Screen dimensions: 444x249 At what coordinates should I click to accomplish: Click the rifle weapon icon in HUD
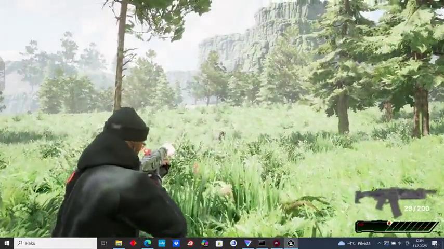395,201
